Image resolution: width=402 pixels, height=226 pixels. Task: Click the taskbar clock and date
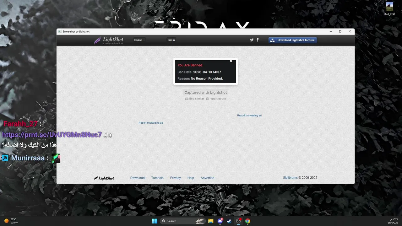pos(393,221)
